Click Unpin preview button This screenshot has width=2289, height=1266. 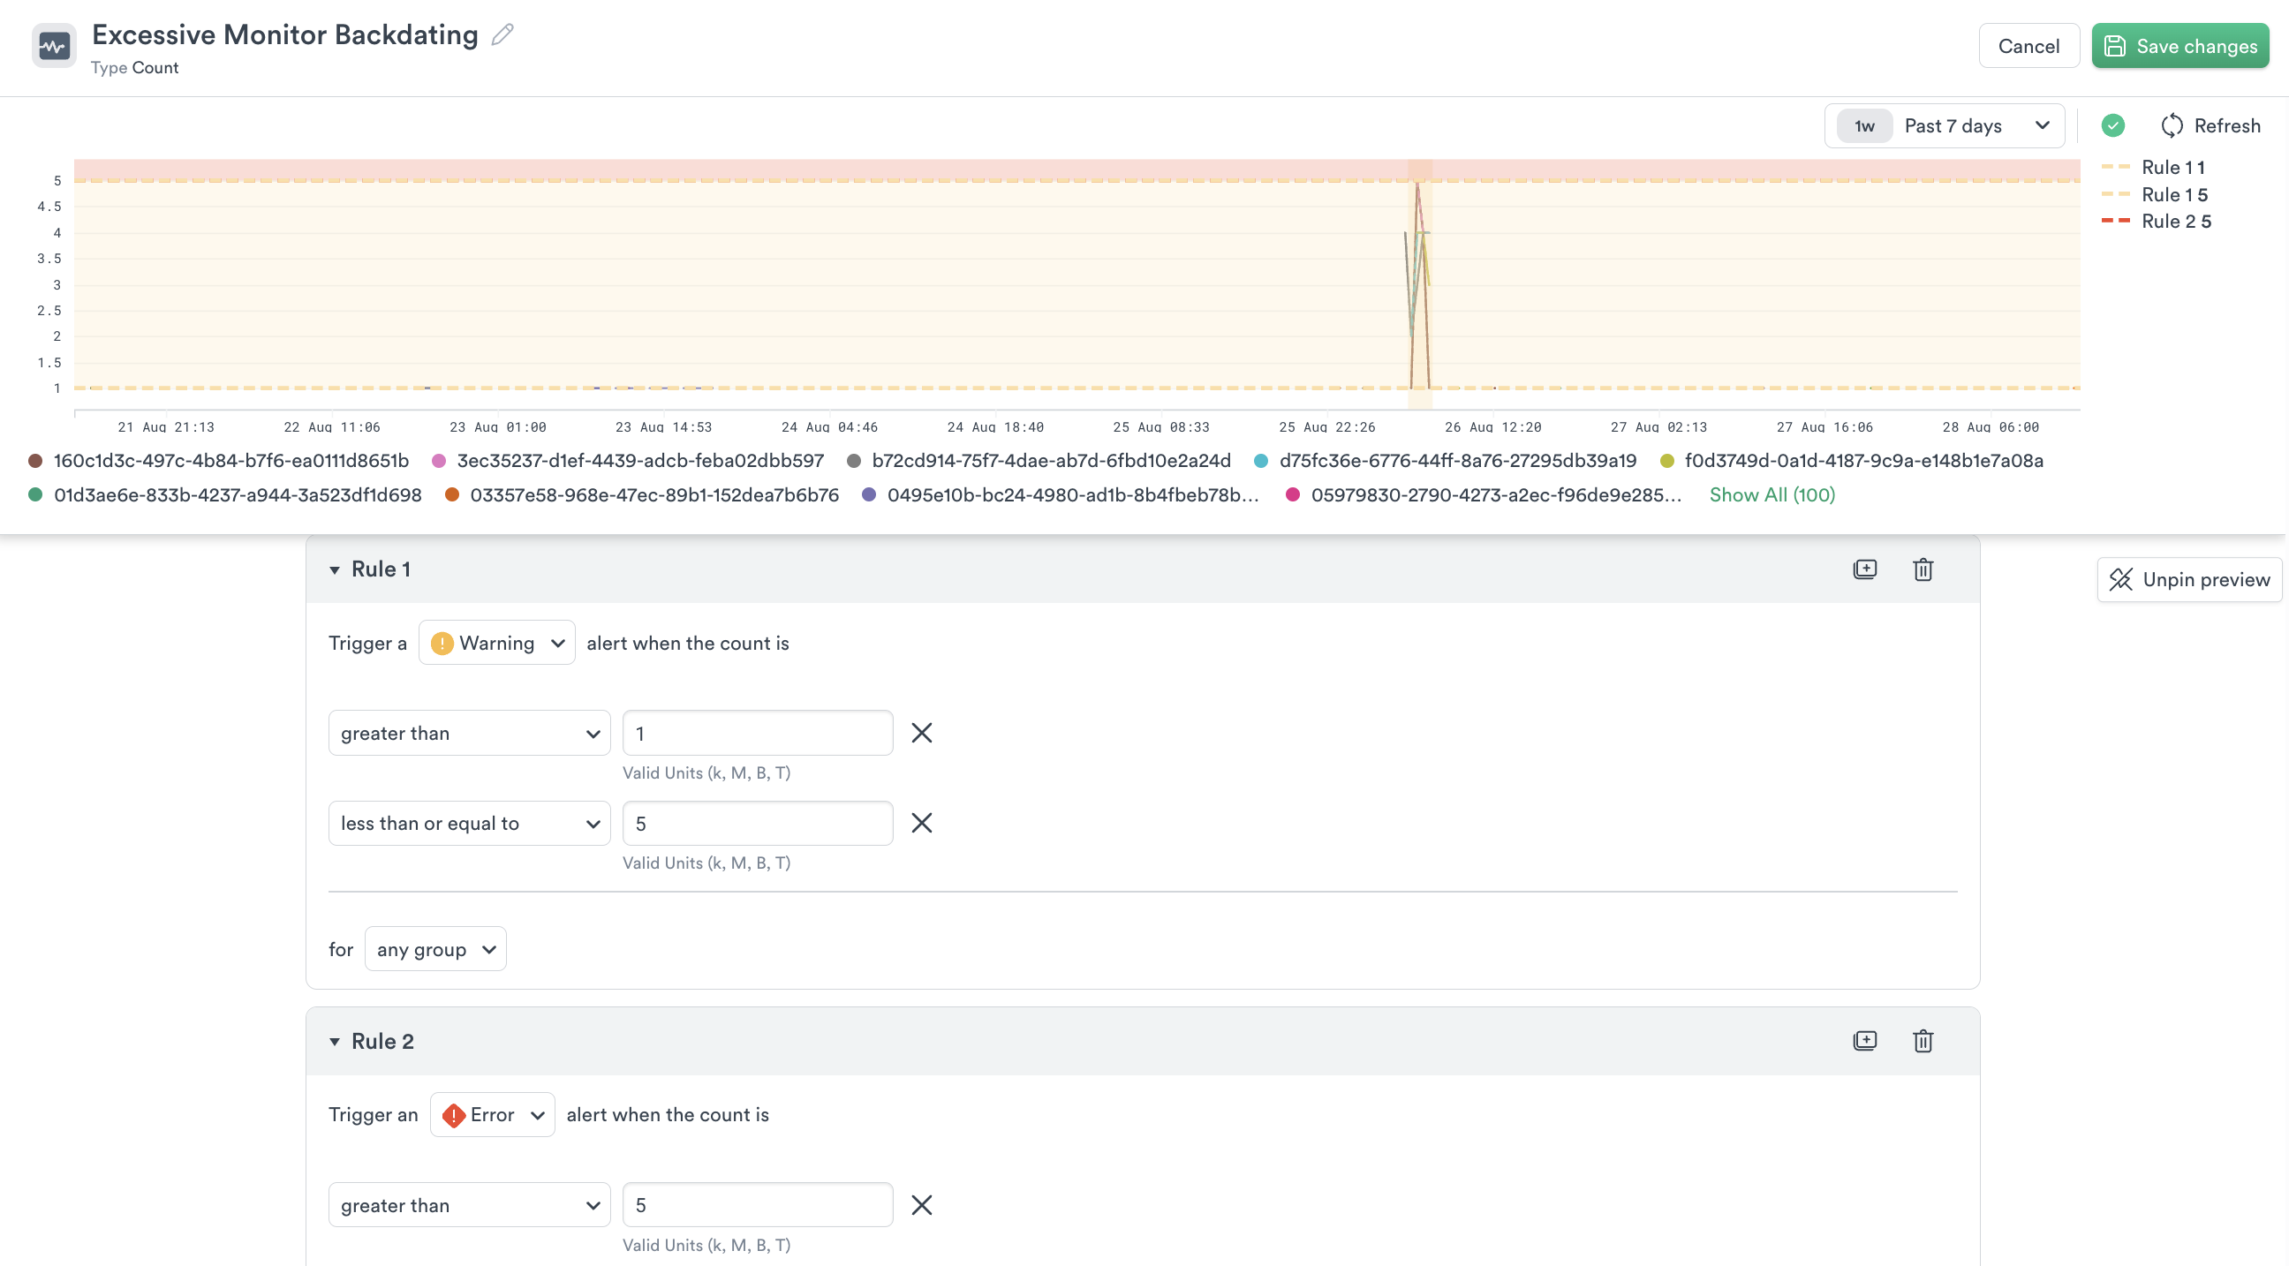(x=2188, y=579)
